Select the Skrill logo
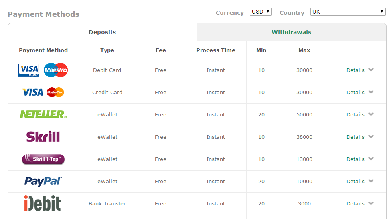 click(x=43, y=137)
